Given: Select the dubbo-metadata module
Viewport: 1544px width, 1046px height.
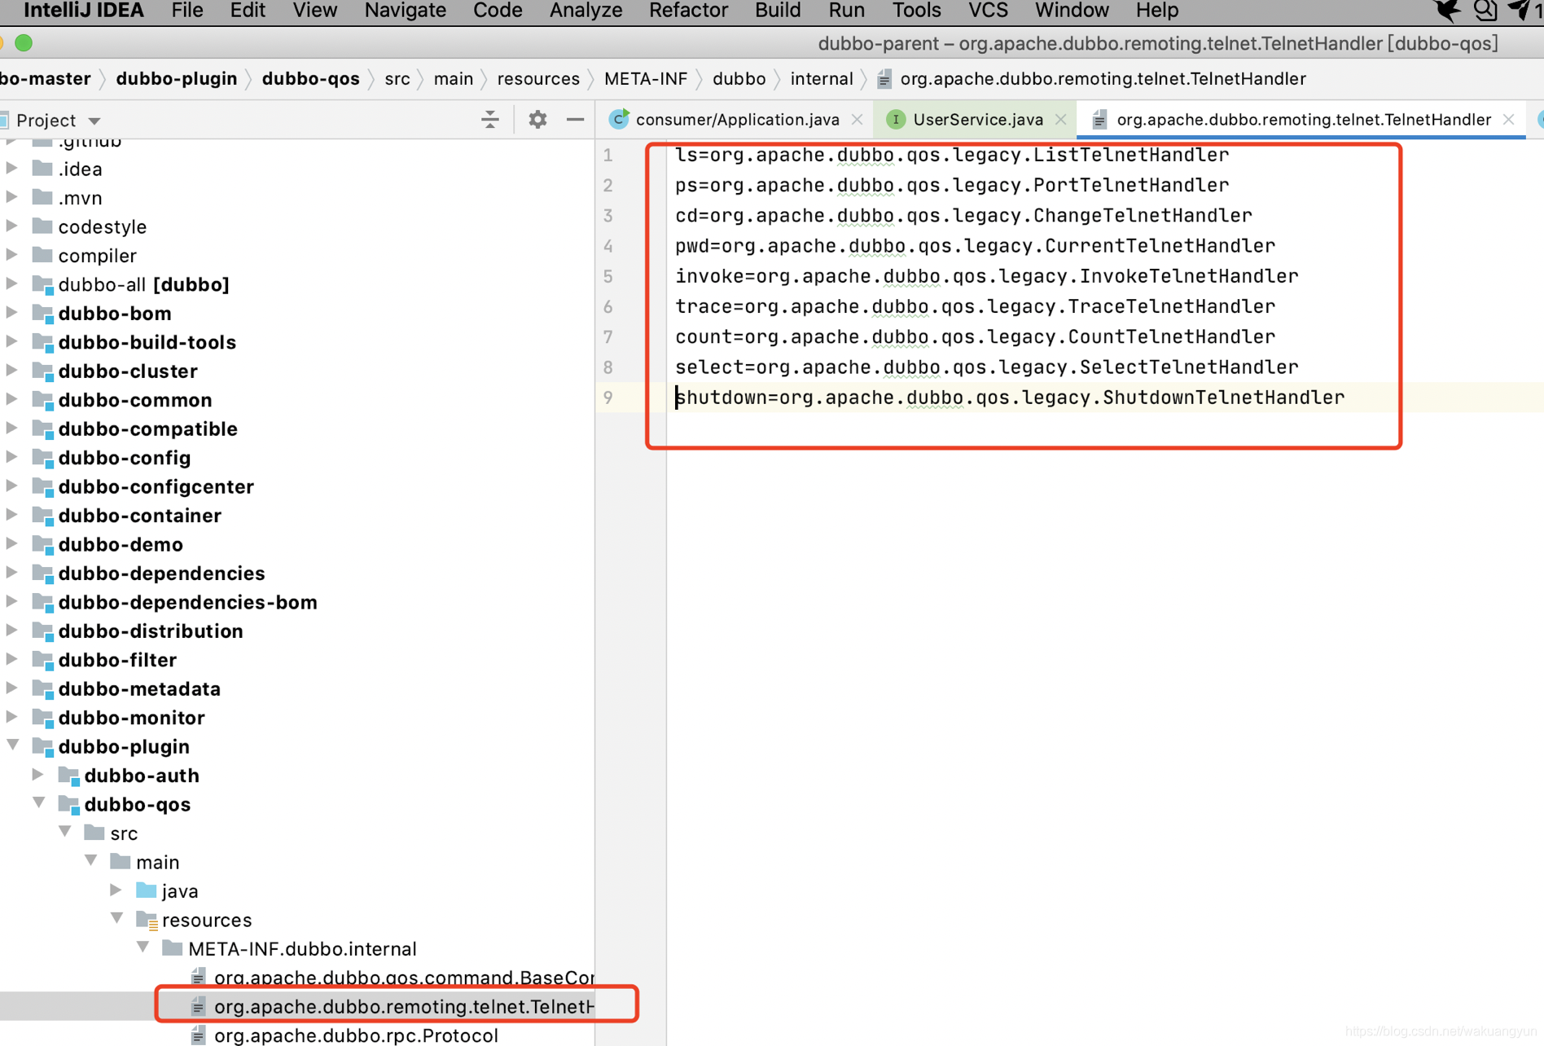Looking at the screenshot, I should tap(139, 689).
